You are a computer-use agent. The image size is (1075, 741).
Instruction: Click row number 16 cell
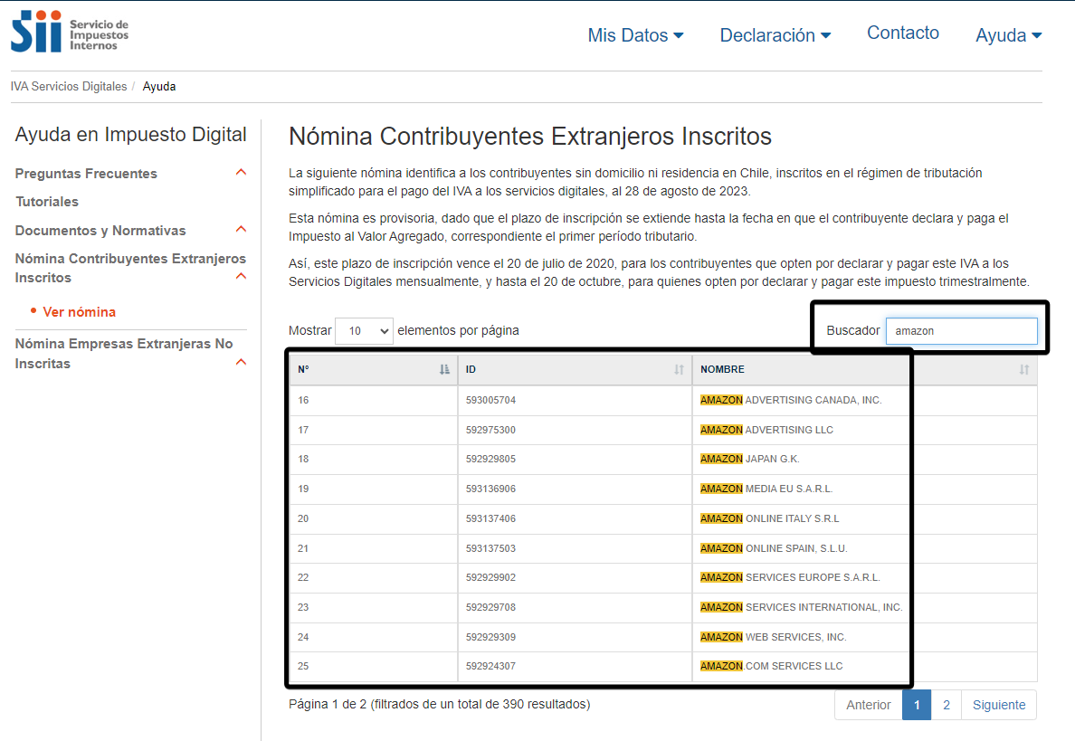coord(374,400)
